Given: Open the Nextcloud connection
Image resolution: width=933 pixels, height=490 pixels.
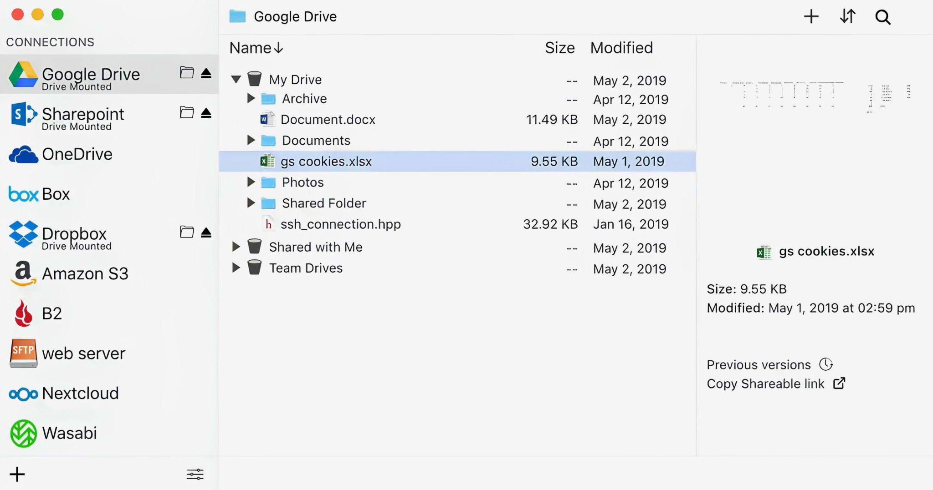Looking at the screenshot, I should (80, 393).
